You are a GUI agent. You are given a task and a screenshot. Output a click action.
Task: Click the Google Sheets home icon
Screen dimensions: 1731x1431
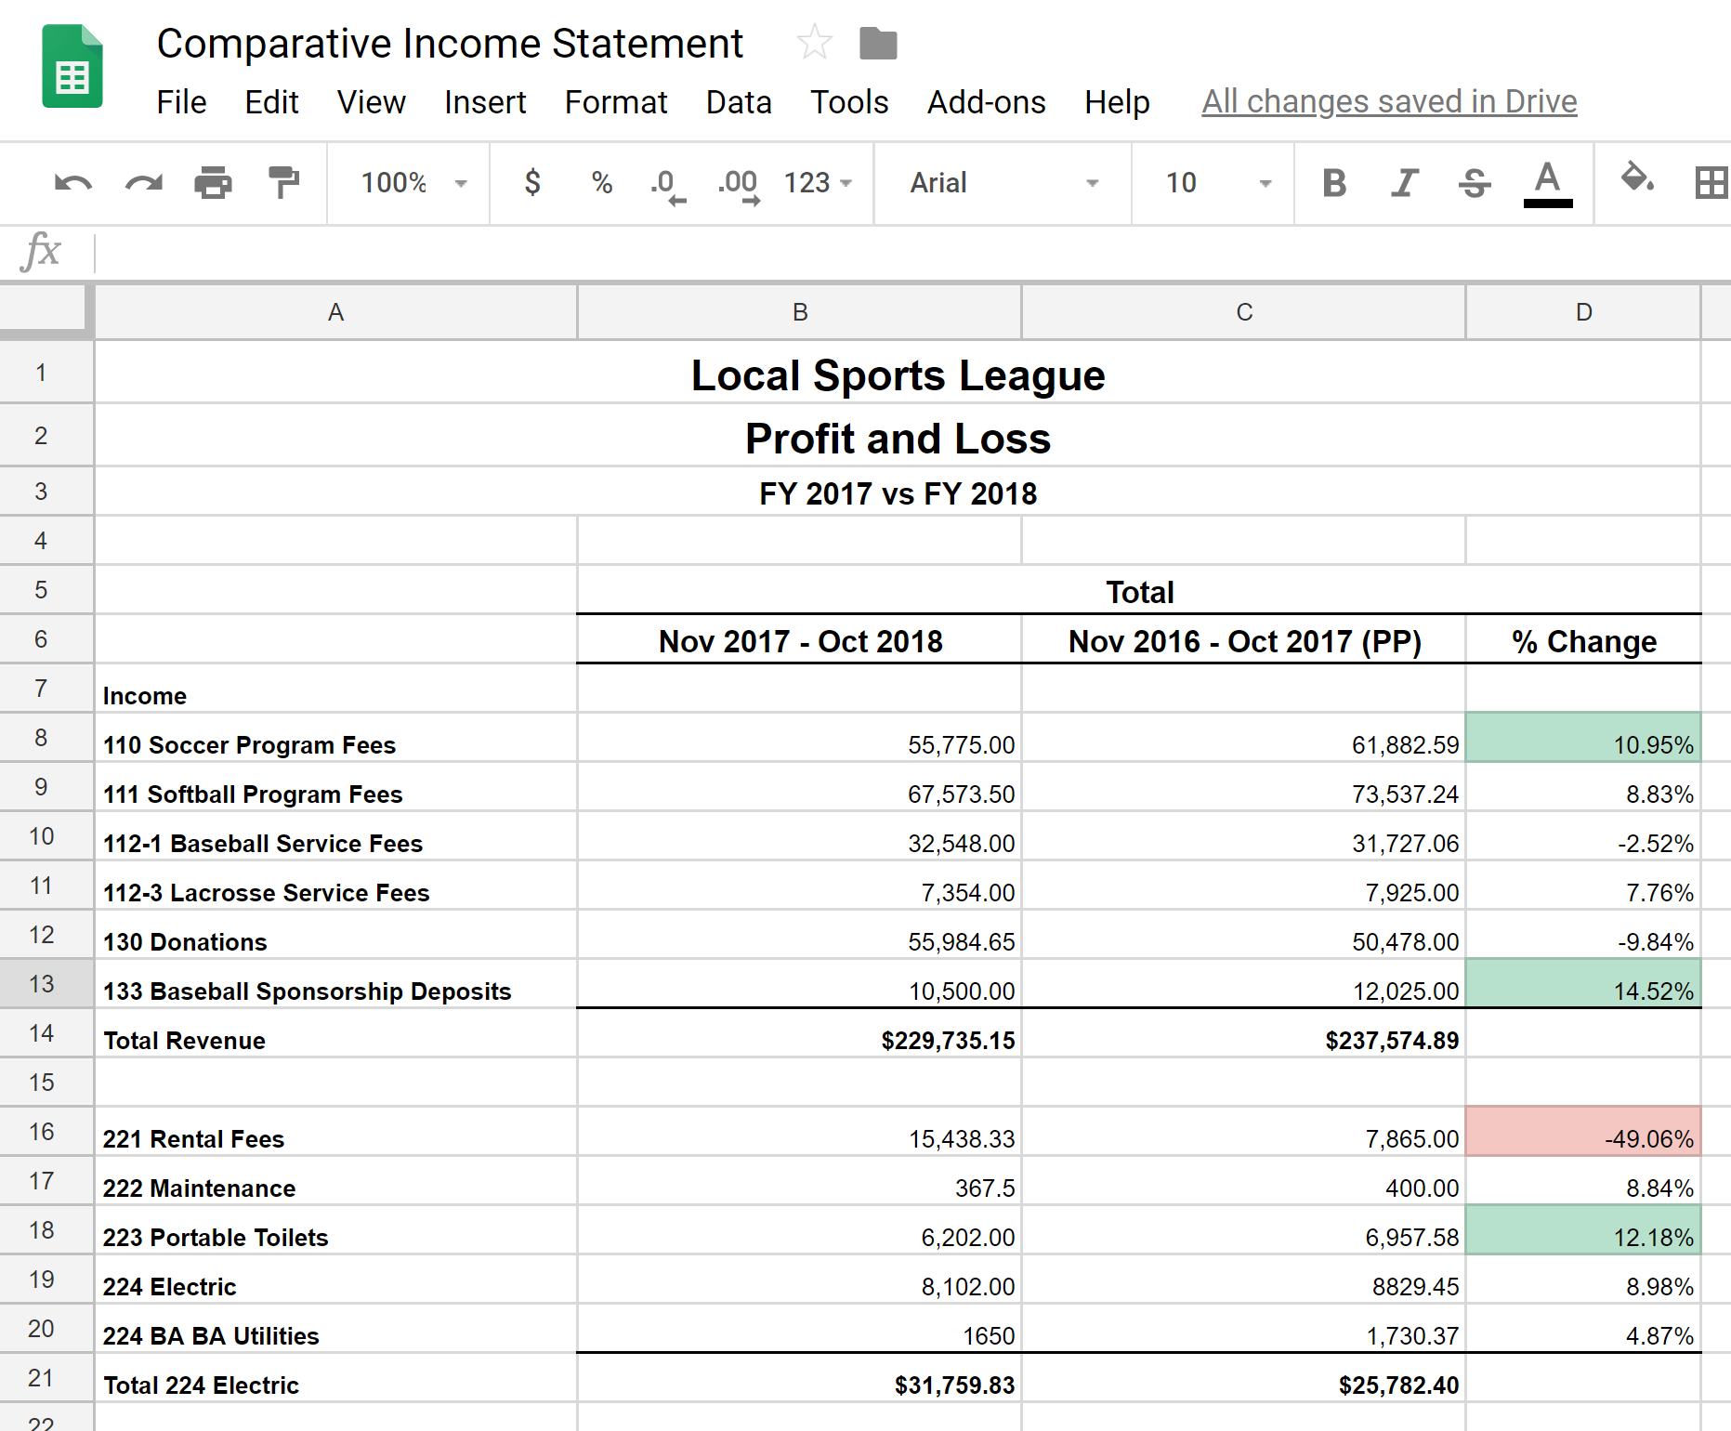(72, 67)
